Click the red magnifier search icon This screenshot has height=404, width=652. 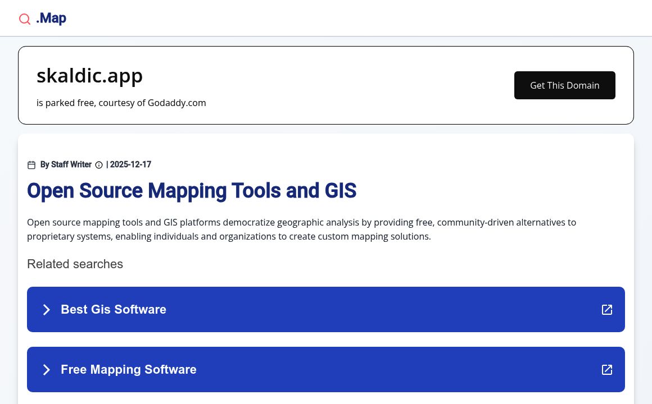click(25, 19)
